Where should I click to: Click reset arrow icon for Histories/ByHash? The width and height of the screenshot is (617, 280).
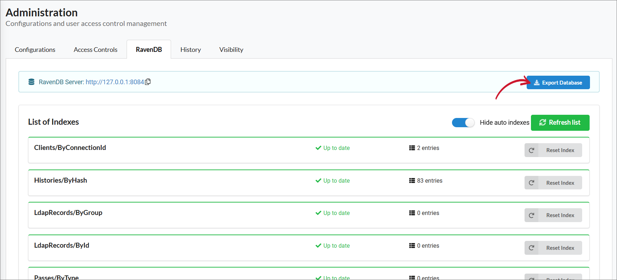point(531,183)
